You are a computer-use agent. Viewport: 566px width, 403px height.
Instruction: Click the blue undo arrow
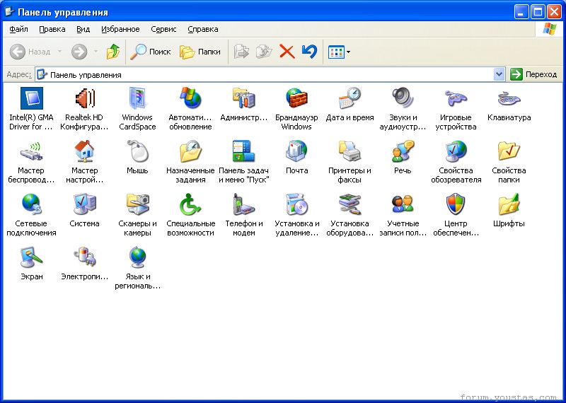pyautogui.click(x=309, y=52)
